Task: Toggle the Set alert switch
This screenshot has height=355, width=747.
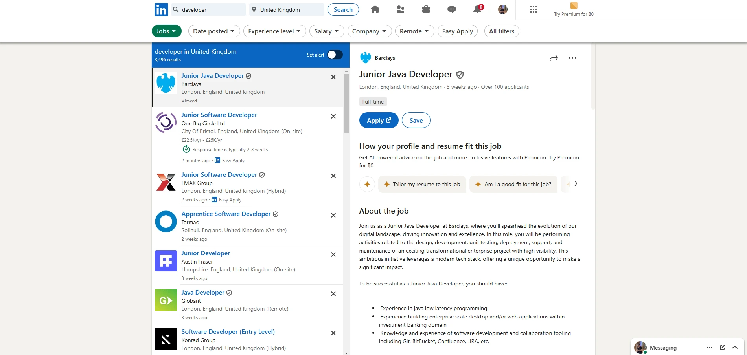Action: click(x=335, y=55)
